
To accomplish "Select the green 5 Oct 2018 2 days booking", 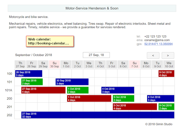I will pyautogui.click(x=123, y=98).
